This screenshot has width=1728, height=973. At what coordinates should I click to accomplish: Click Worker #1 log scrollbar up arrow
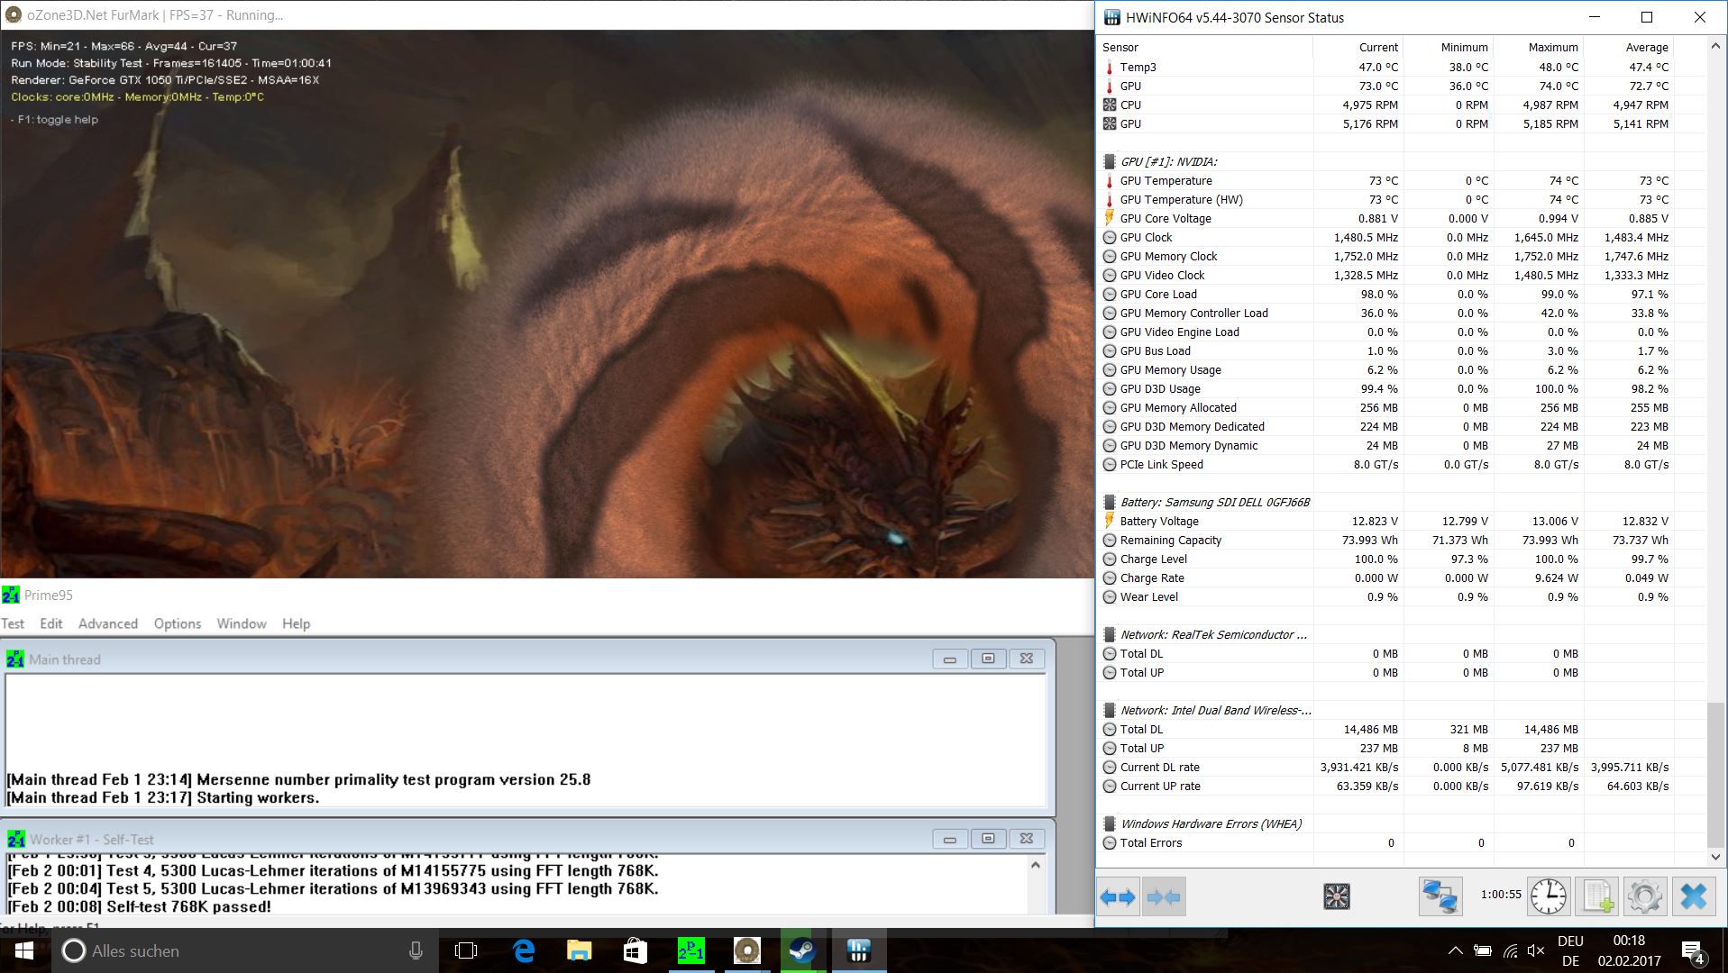1036,865
